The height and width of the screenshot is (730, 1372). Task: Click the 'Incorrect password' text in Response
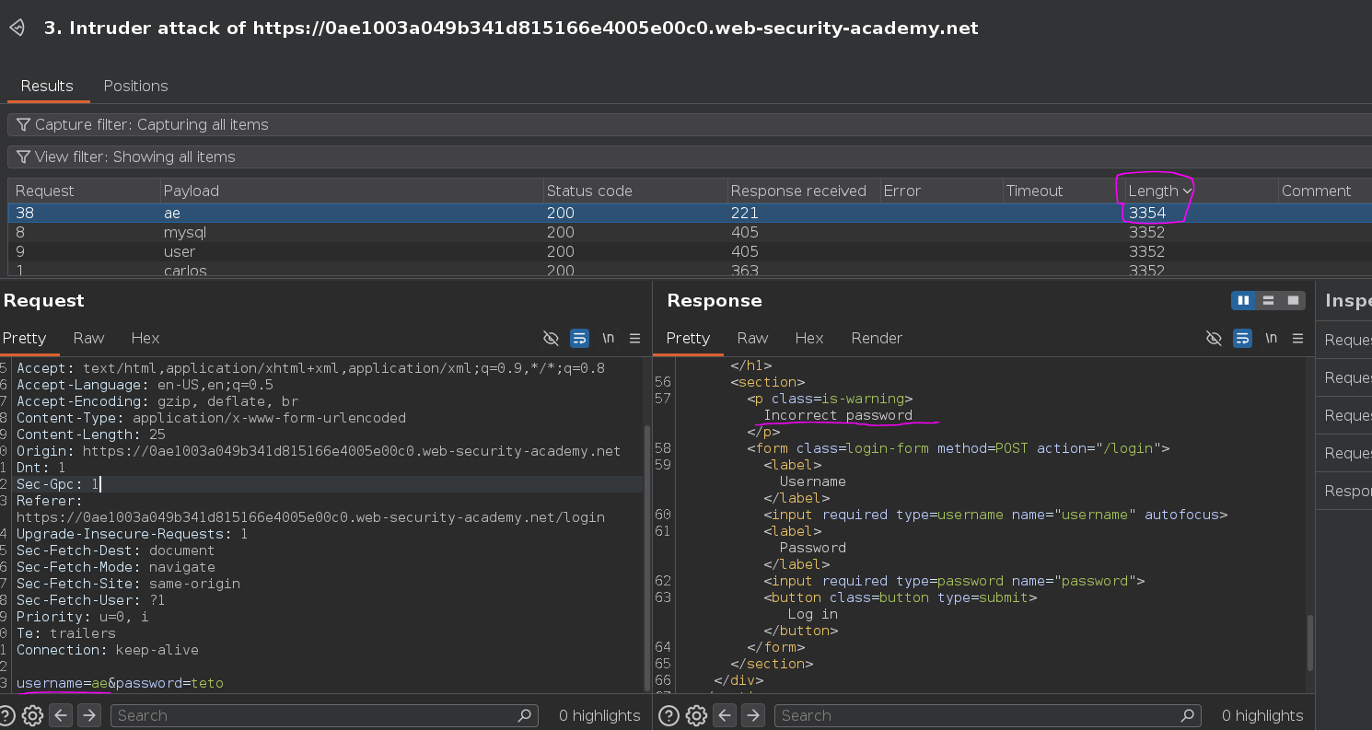(x=838, y=415)
